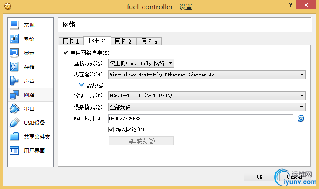Select the 系统 (System) chip icon
This screenshot has height=189, width=319.
14,39
